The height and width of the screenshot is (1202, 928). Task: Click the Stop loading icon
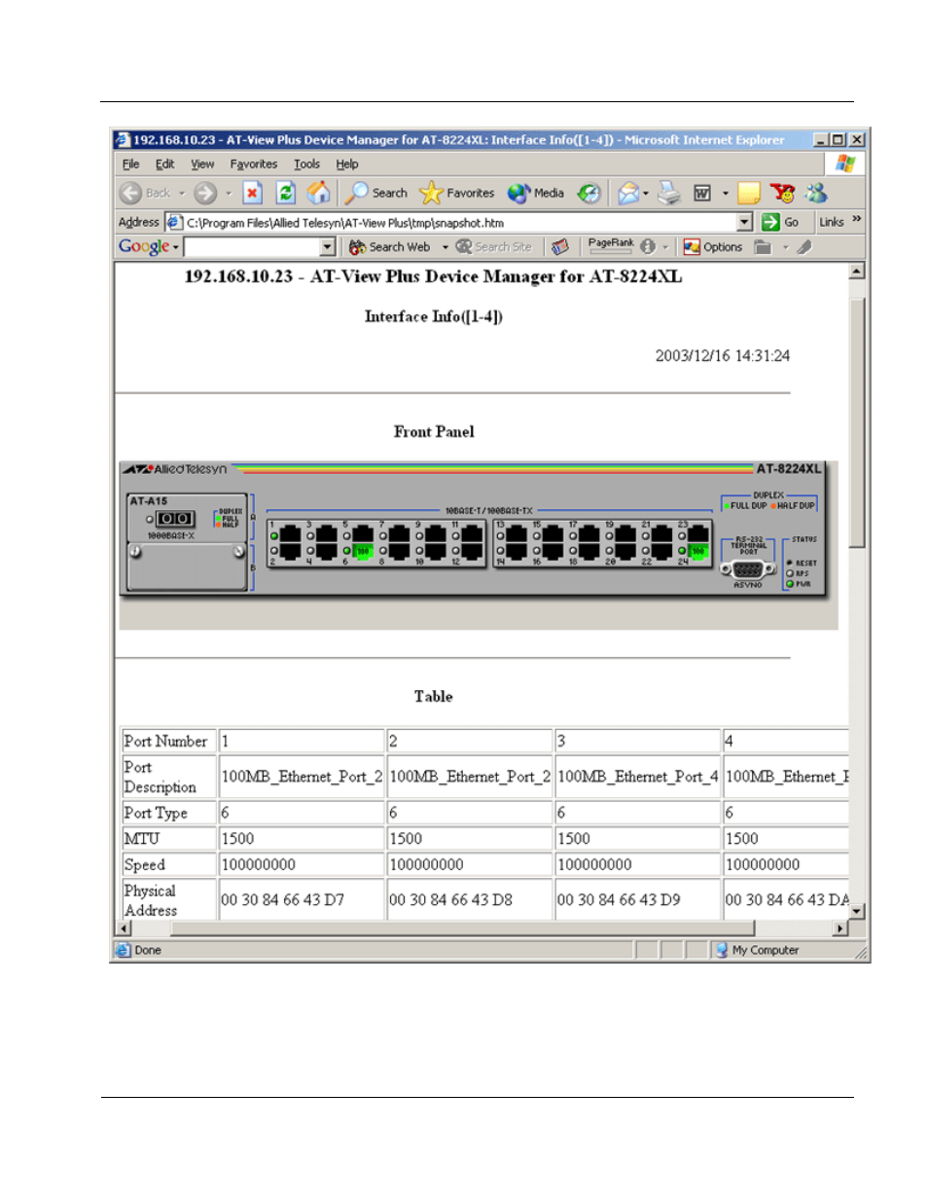click(253, 193)
